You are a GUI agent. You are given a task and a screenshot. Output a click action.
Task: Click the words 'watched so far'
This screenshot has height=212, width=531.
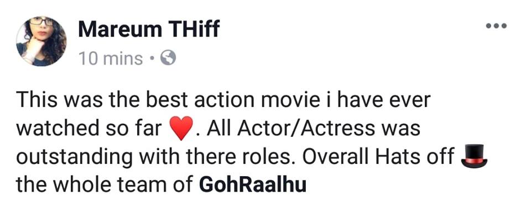pos(90,129)
